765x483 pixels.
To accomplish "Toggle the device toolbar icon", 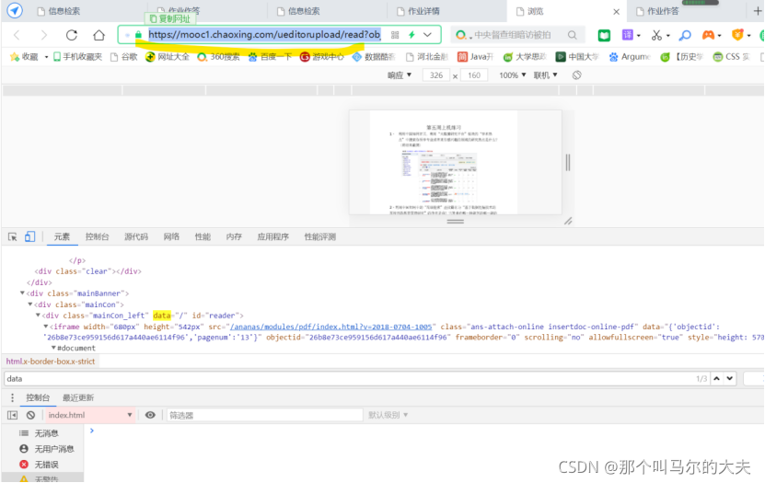I will coord(29,236).
